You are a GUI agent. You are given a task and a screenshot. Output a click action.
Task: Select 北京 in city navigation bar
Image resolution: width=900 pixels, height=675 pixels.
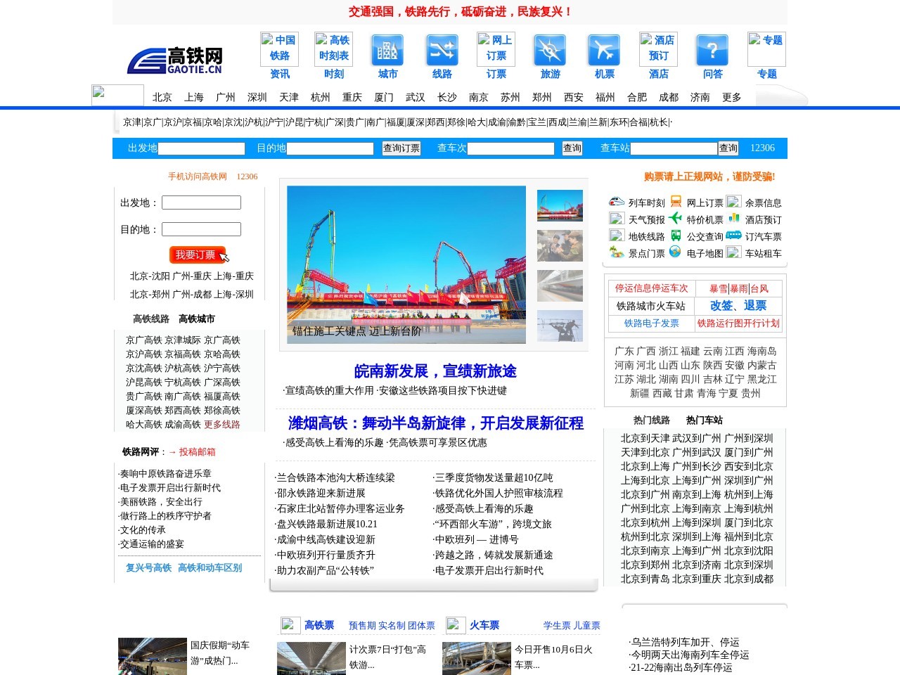(x=162, y=97)
